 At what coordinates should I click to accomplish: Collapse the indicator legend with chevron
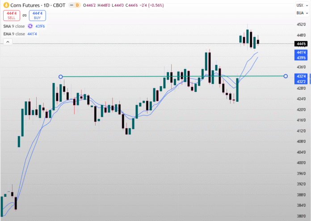[x=7, y=42]
